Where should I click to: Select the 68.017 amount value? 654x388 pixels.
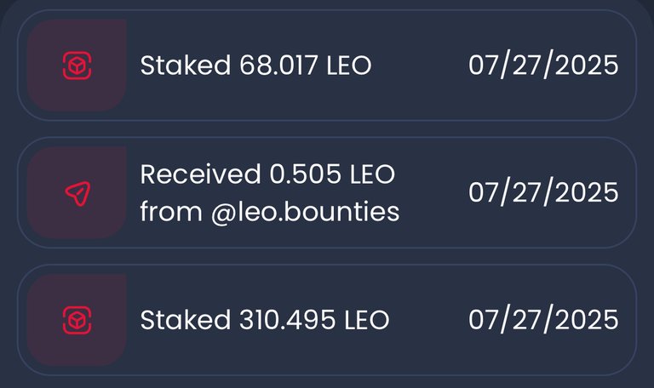pyautogui.click(x=278, y=66)
